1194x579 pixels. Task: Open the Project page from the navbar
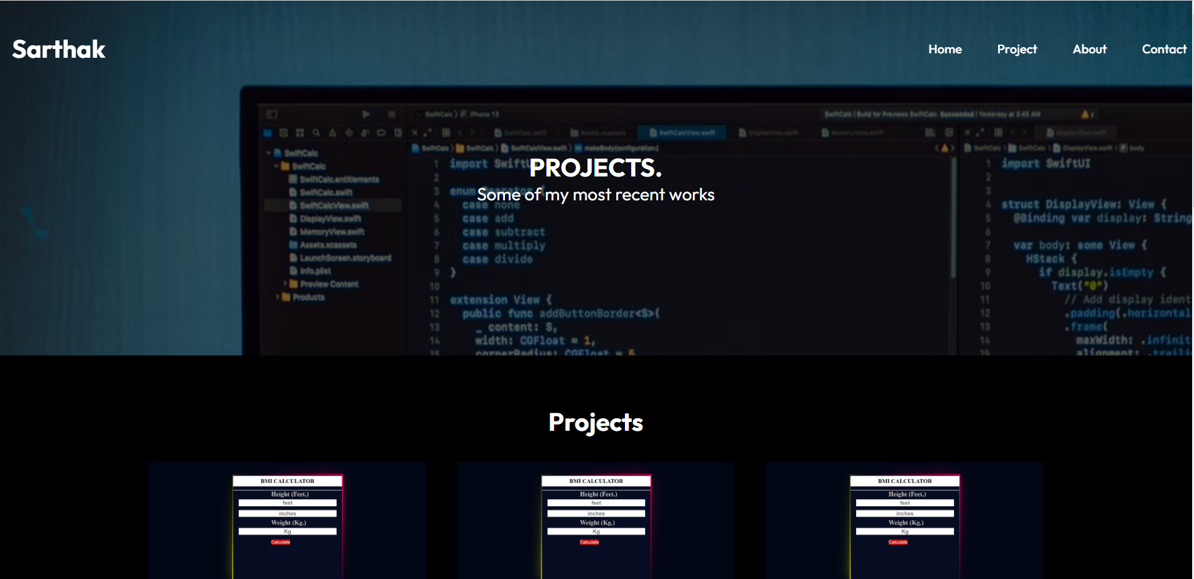[x=1017, y=49]
